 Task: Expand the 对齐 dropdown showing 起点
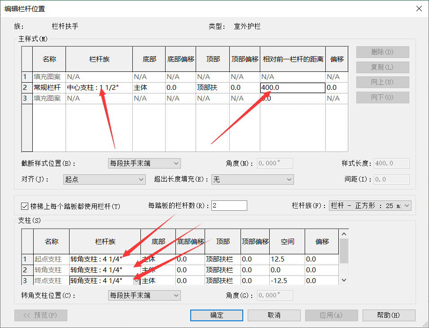tap(104, 180)
